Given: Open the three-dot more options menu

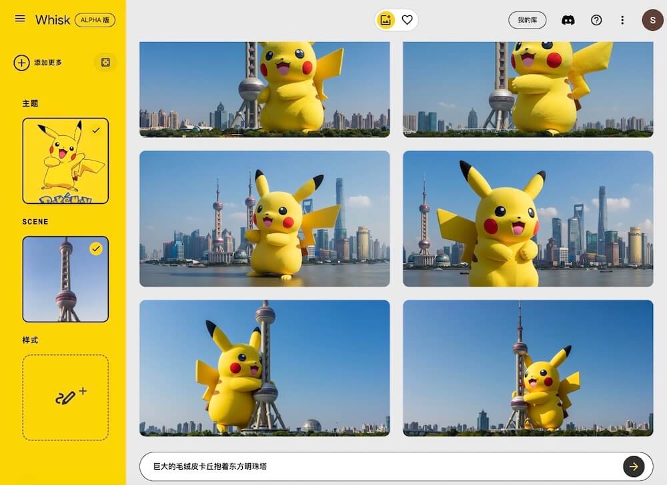Looking at the screenshot, I should [622, 20].
